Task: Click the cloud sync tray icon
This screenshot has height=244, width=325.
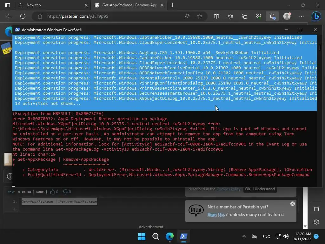Action: pos(254,236)
